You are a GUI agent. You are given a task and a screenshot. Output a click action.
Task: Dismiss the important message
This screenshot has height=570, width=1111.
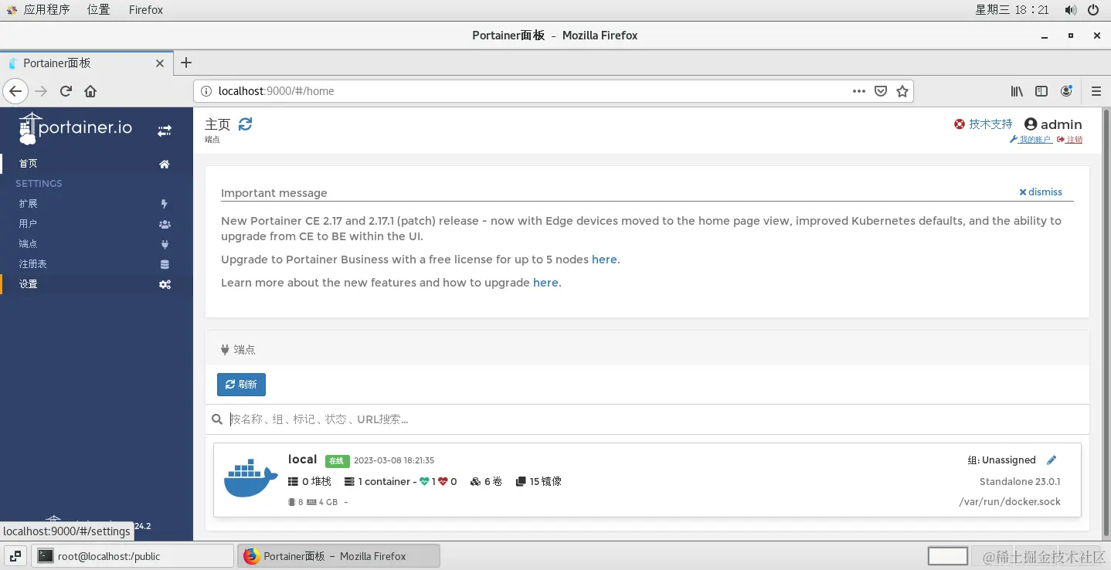pos(1041,192)
